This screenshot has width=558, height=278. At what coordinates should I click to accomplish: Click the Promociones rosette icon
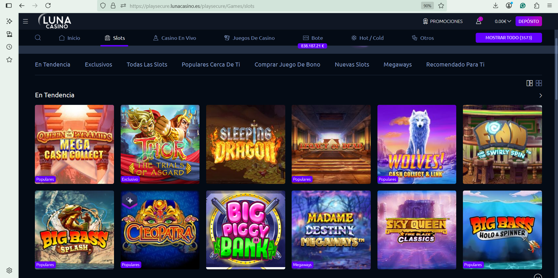click(425, 21)
